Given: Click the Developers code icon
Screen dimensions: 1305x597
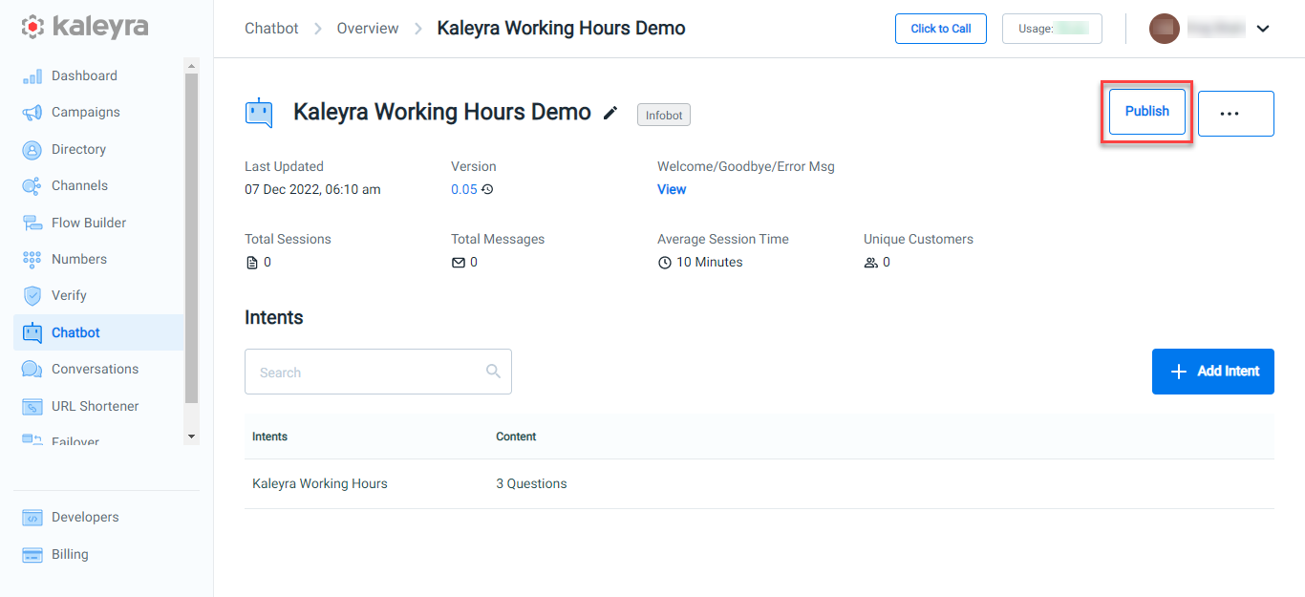Looking at the screenshot, I should point(32,517).
